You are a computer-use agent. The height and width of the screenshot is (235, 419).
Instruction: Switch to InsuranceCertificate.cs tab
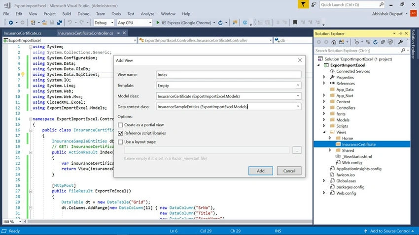tap(23, 33)
